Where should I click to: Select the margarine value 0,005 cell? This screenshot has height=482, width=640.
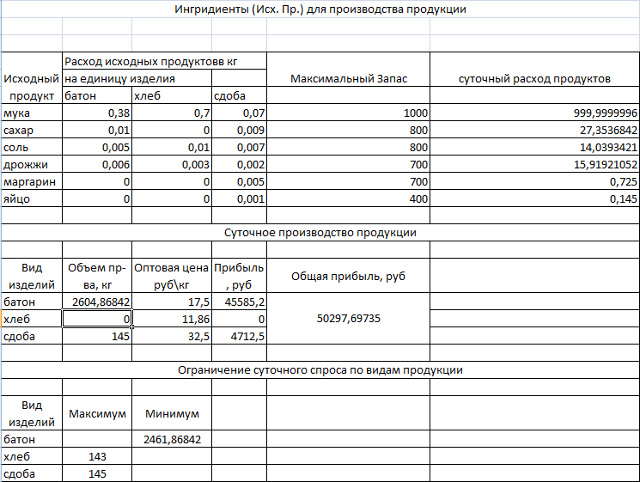pos(239,181)
